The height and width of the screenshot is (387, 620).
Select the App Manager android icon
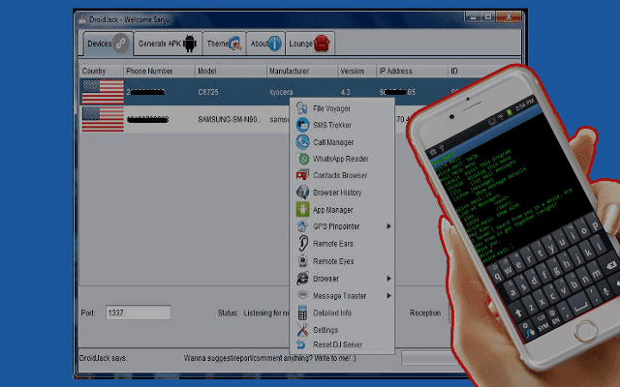[x=302, y=209]
